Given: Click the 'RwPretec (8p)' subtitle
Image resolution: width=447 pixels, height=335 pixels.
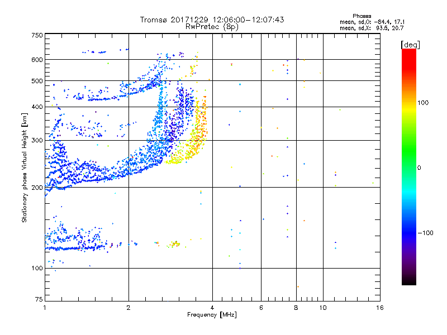Looking at the screenshot, I should point(212,27).
